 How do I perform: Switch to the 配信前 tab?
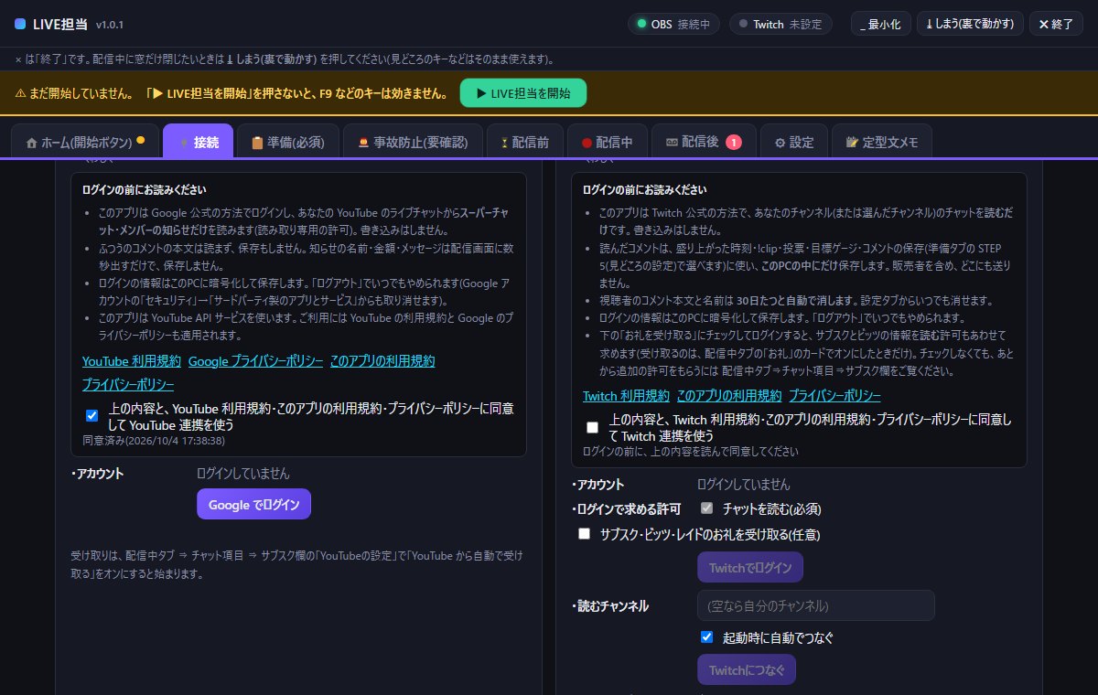[525, 142]
